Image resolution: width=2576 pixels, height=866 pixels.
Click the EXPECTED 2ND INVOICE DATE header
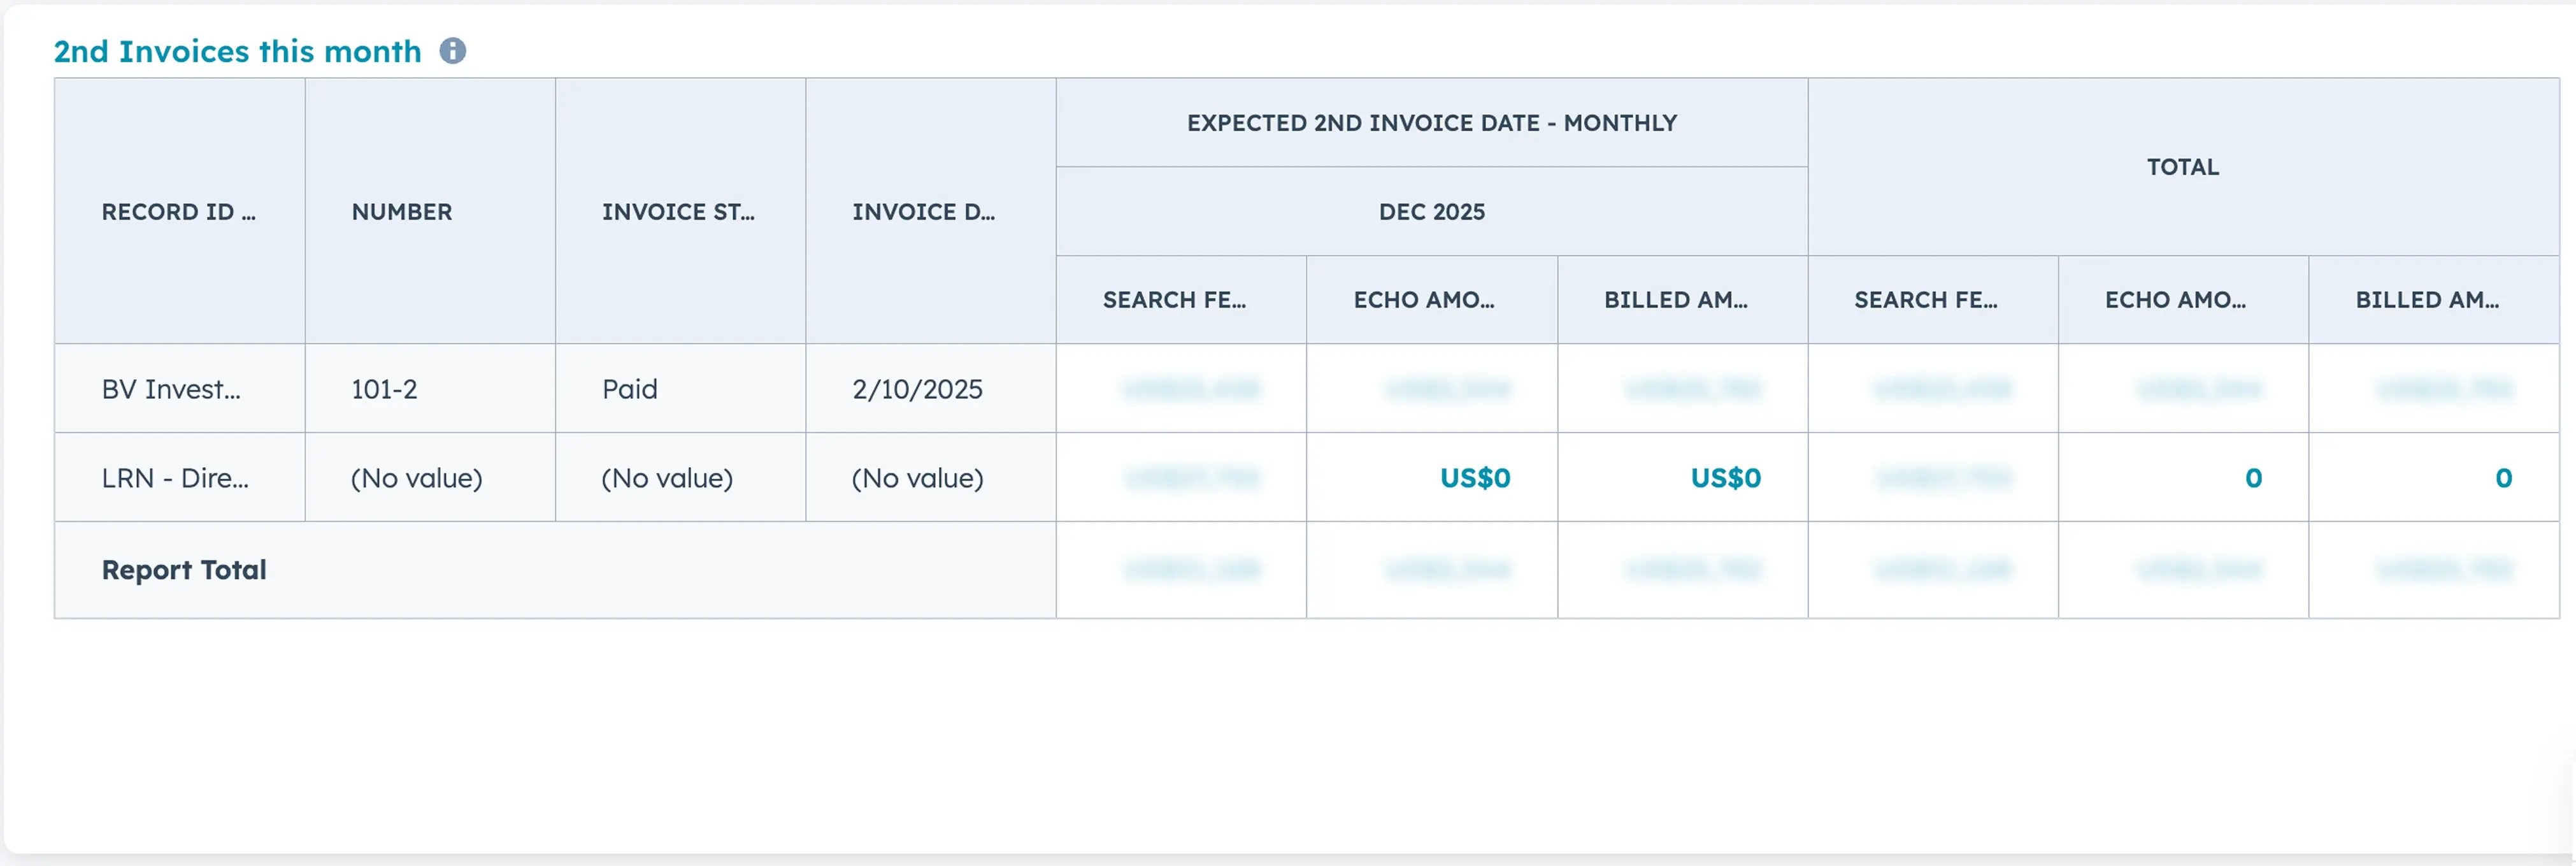(1432, 122)
